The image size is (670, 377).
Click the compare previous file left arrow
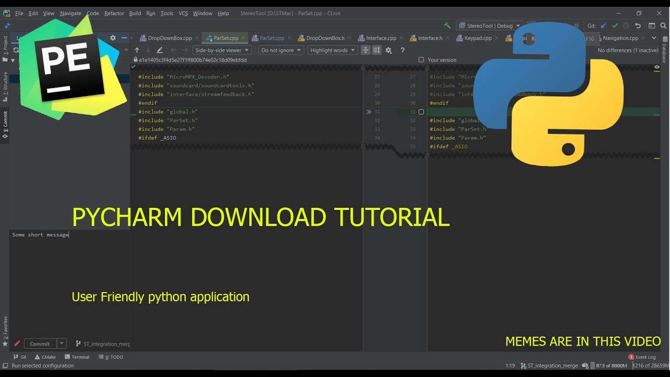pyautogui.click(x=174, y=50)
